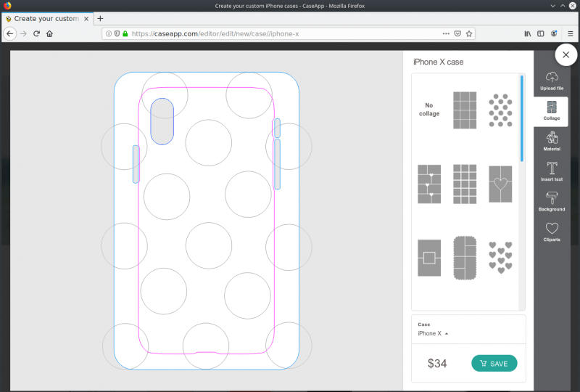Go back in Firefox
The width and height of the screenshot is (580, 392).
coord(10,33)
